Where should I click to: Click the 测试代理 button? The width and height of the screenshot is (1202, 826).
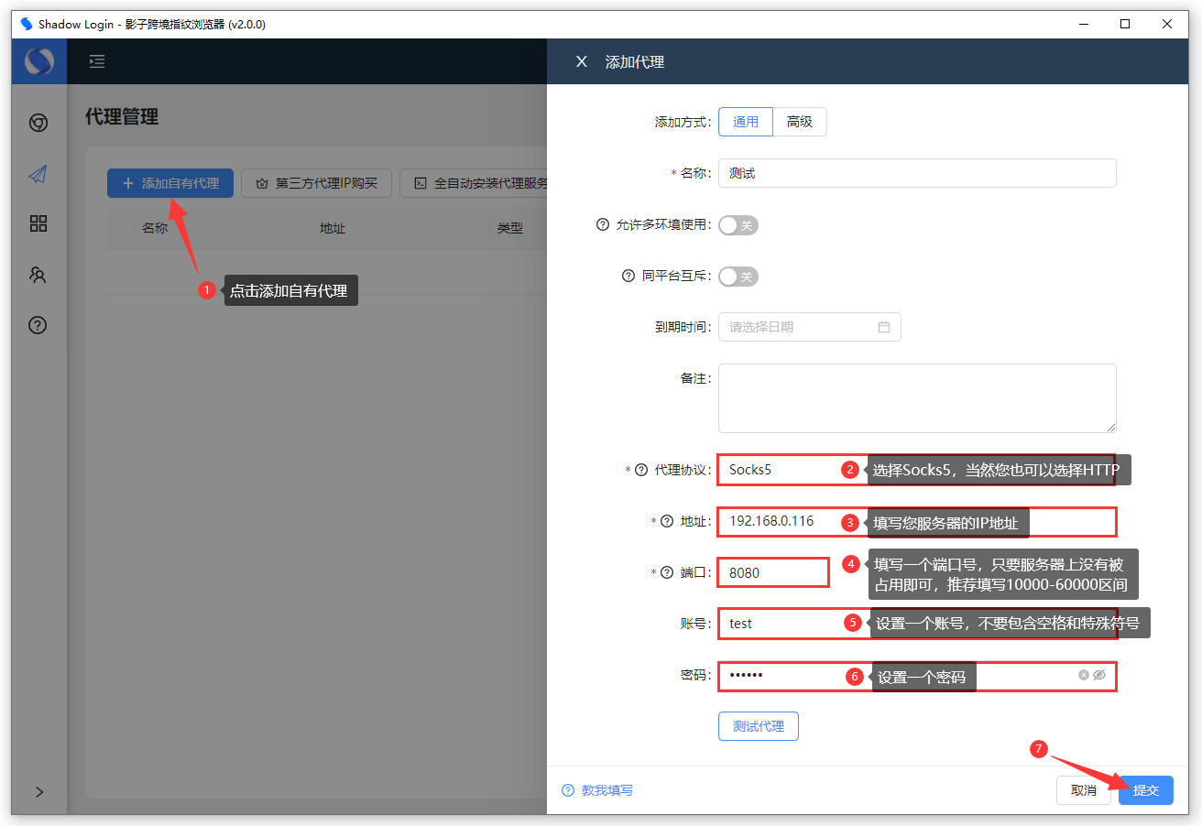point(758,726)
